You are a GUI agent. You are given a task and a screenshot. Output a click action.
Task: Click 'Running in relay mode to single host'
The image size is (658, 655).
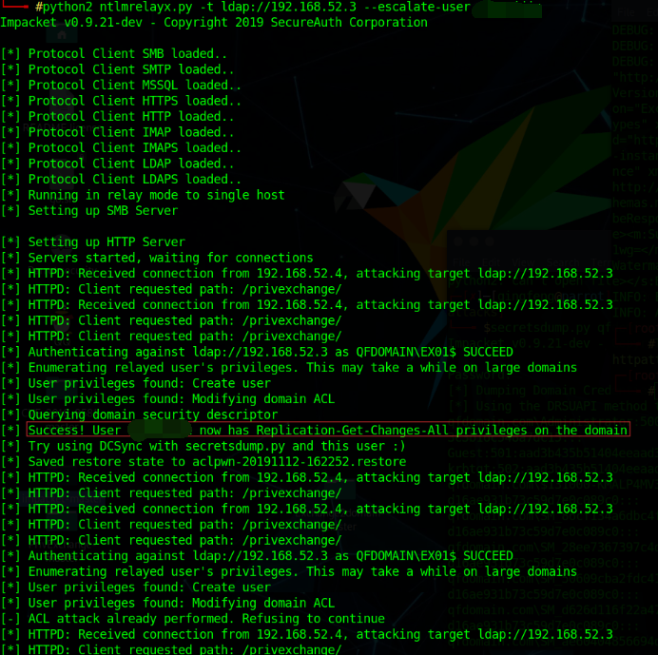(143, 195)
